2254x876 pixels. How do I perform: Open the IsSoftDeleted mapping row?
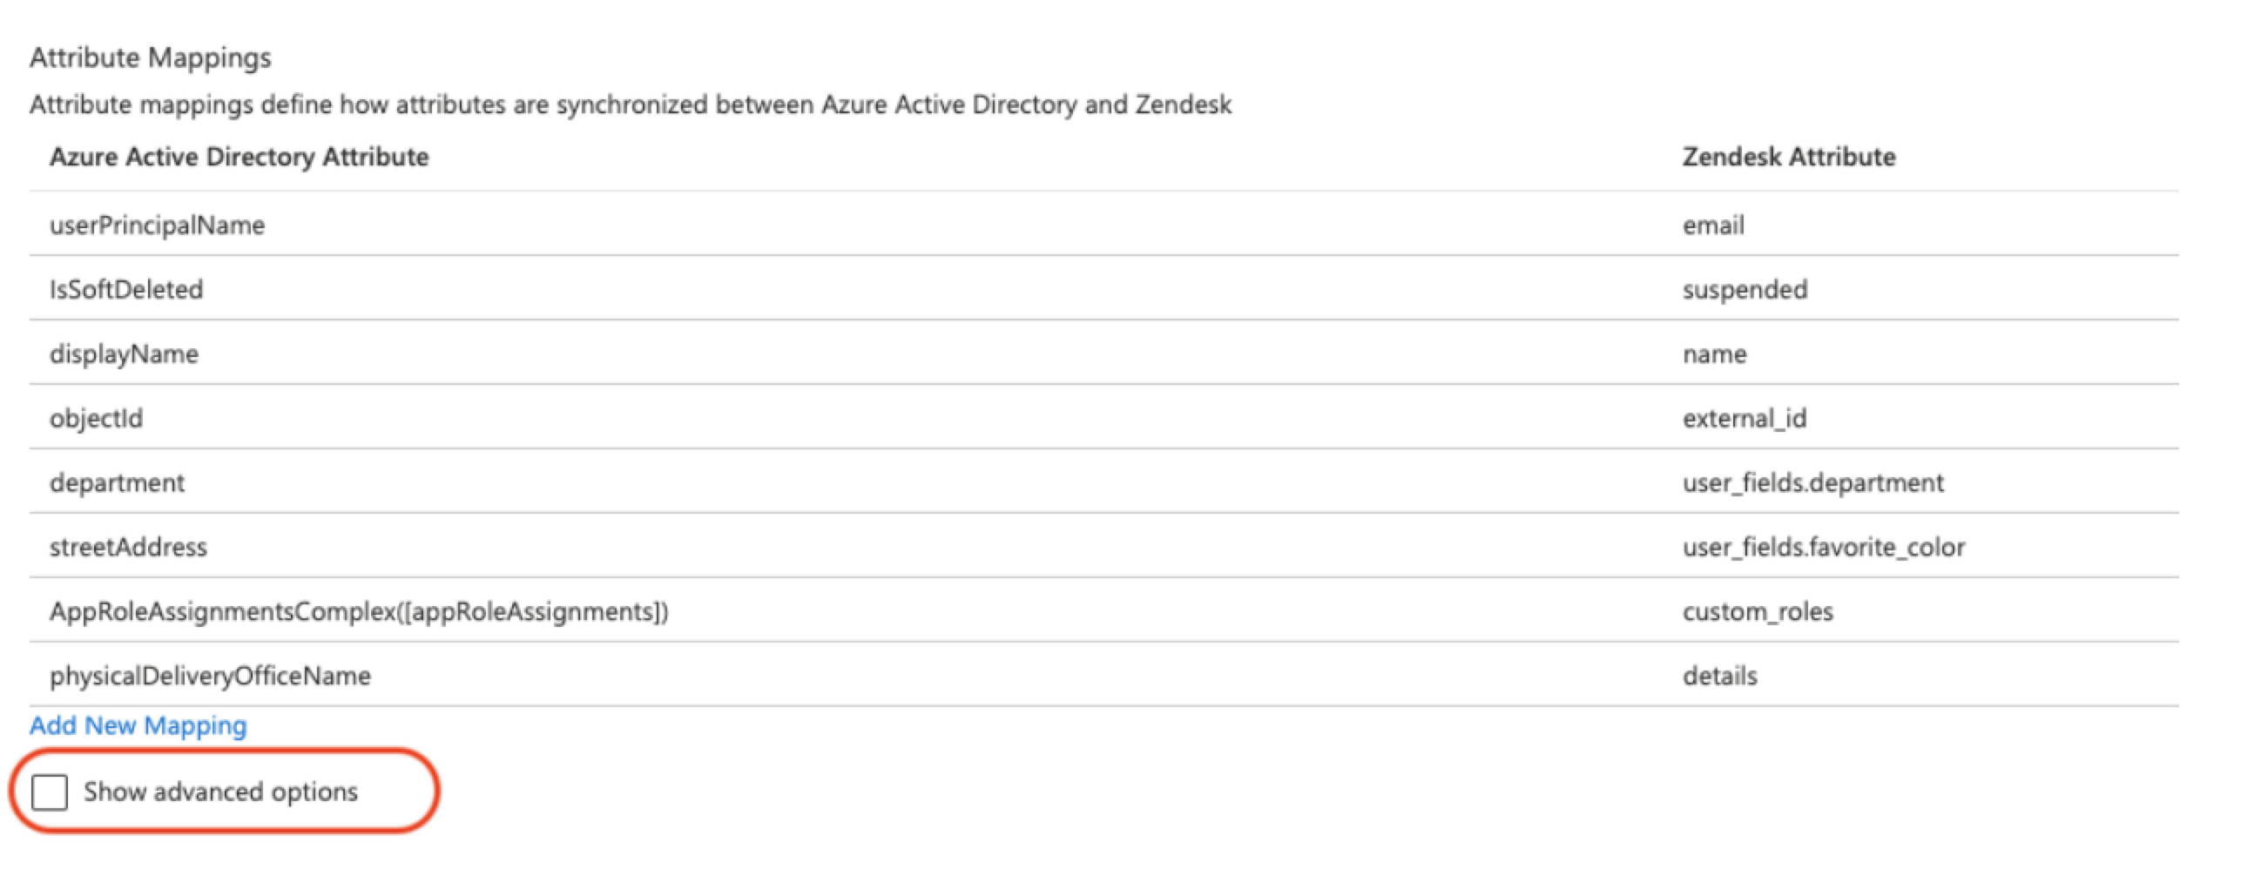127,290
